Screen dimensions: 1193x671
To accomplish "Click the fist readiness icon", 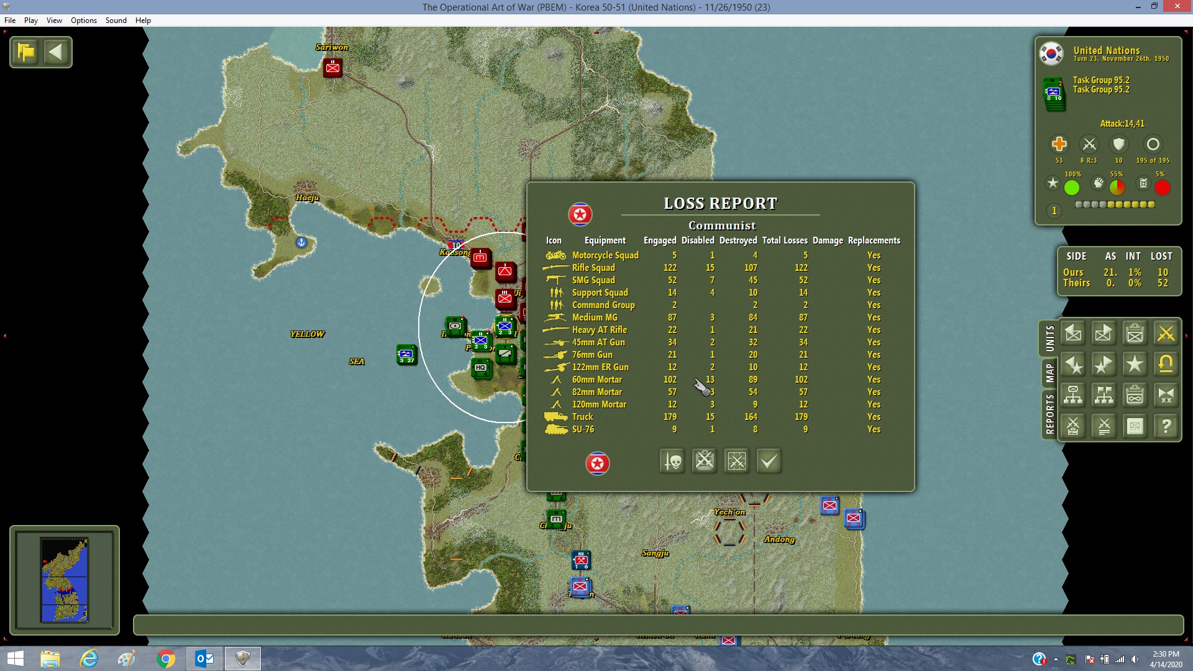I will point(1099,183).
